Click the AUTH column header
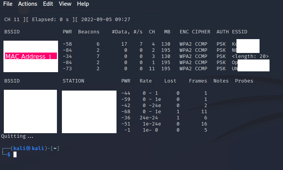 [223, 32]
